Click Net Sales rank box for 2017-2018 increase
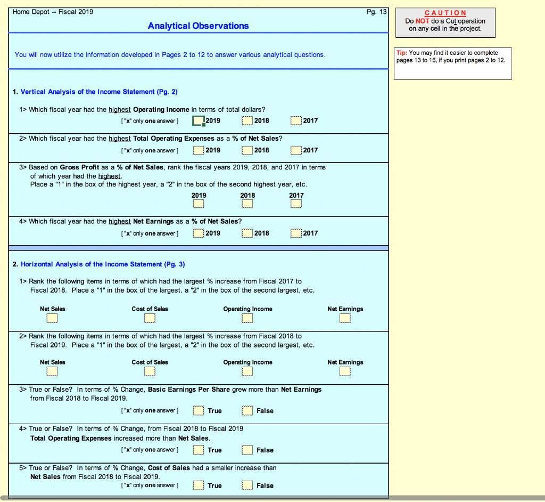The image size is (545, 502). [x=52, y=318]
